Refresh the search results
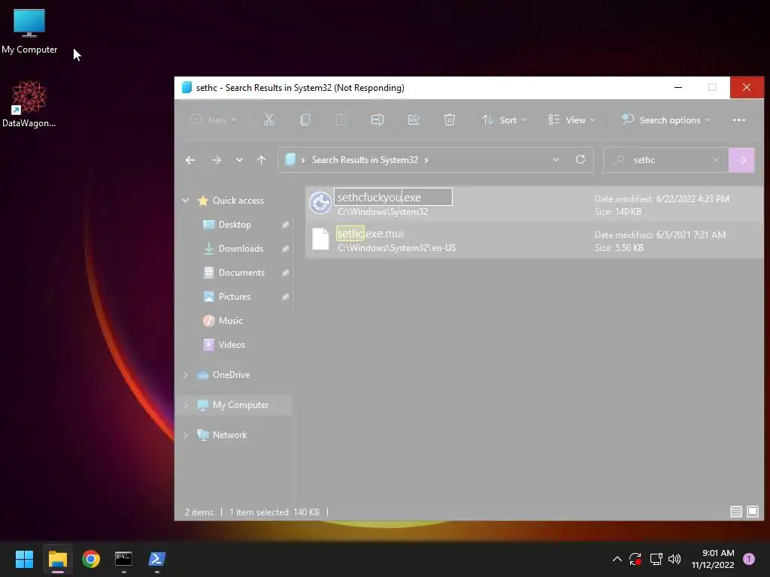Screen dimensions: 770x577 click(580, 159)
